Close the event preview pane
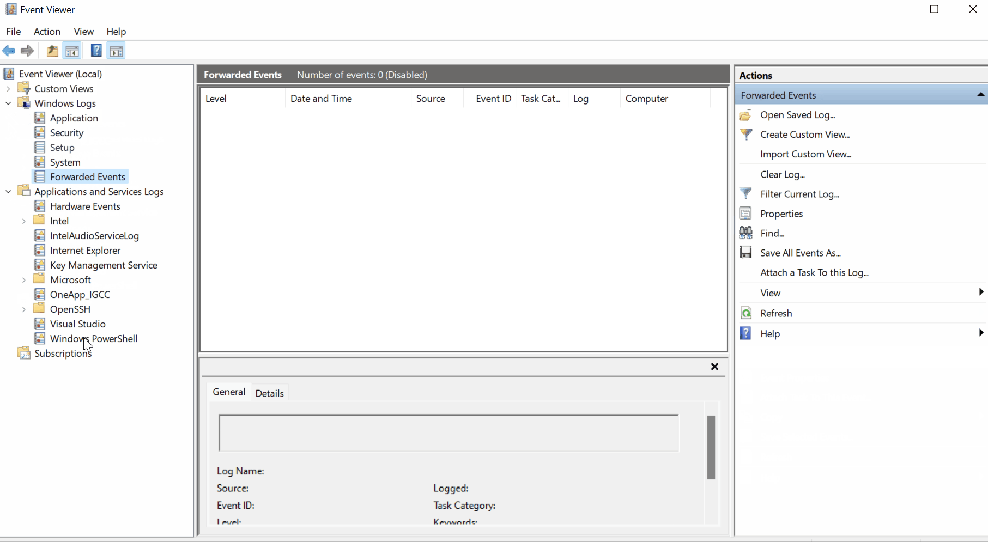 pos(714,367)
